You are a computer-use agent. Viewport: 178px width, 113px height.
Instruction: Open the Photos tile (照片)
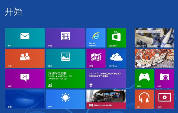coord(65,58)
